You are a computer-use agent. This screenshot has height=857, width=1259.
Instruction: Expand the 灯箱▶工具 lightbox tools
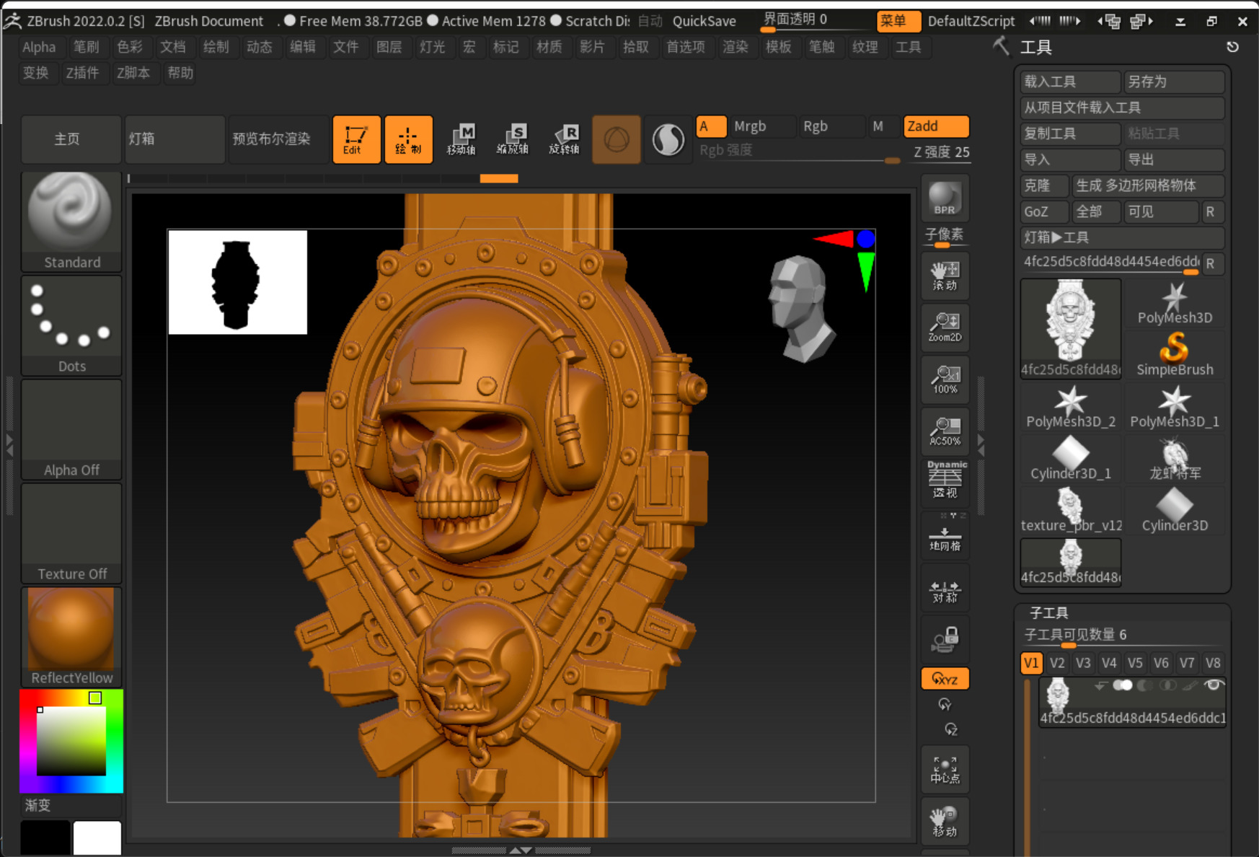coord(1123,237)
